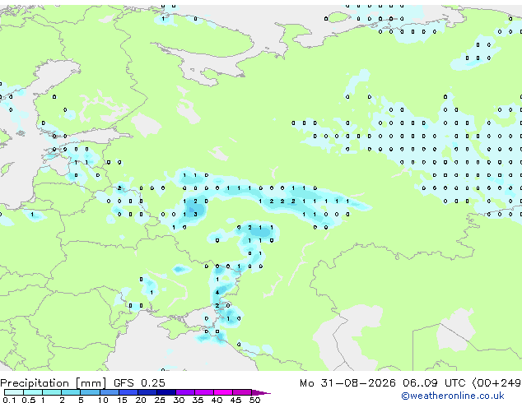Click the legend label '25'

(160, 400)
